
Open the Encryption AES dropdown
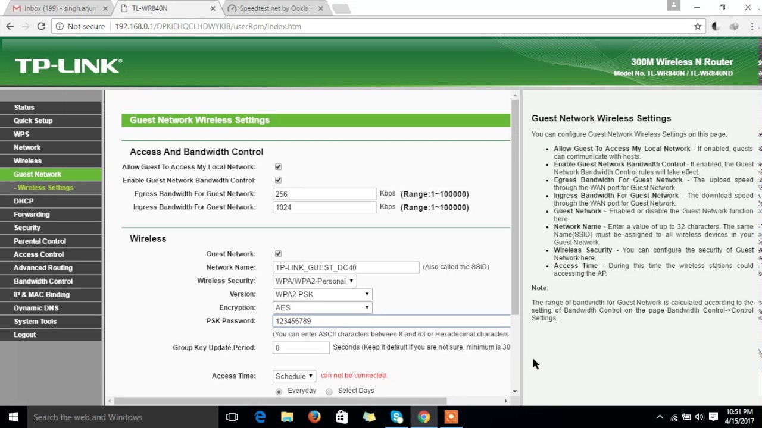click(x=323, y=307)
